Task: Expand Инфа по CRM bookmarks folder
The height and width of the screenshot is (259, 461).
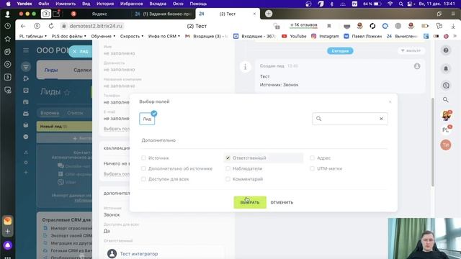Action: point(164,36)
